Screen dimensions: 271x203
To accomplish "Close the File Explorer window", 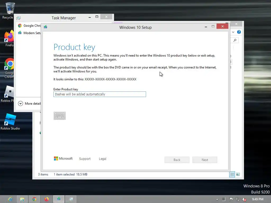I will 236,24.
